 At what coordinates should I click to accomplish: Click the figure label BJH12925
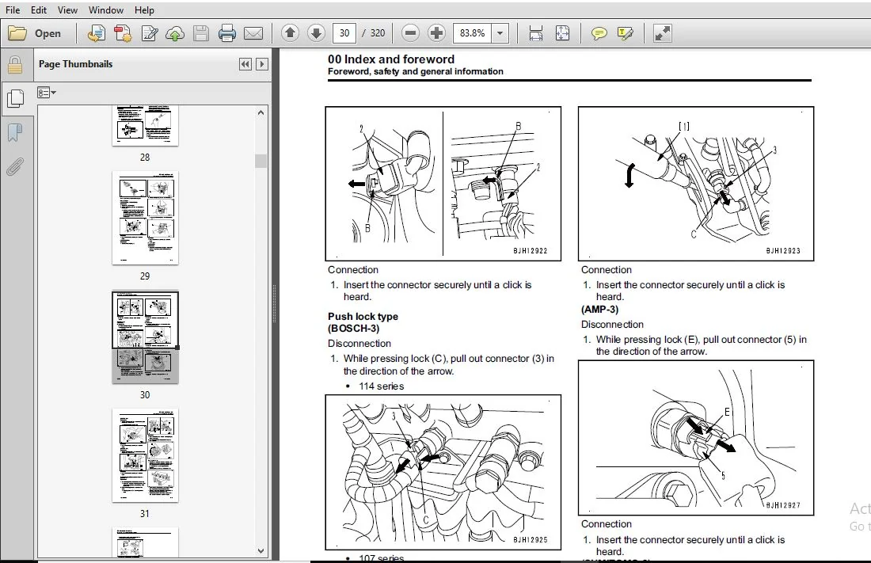pos(530,540)
